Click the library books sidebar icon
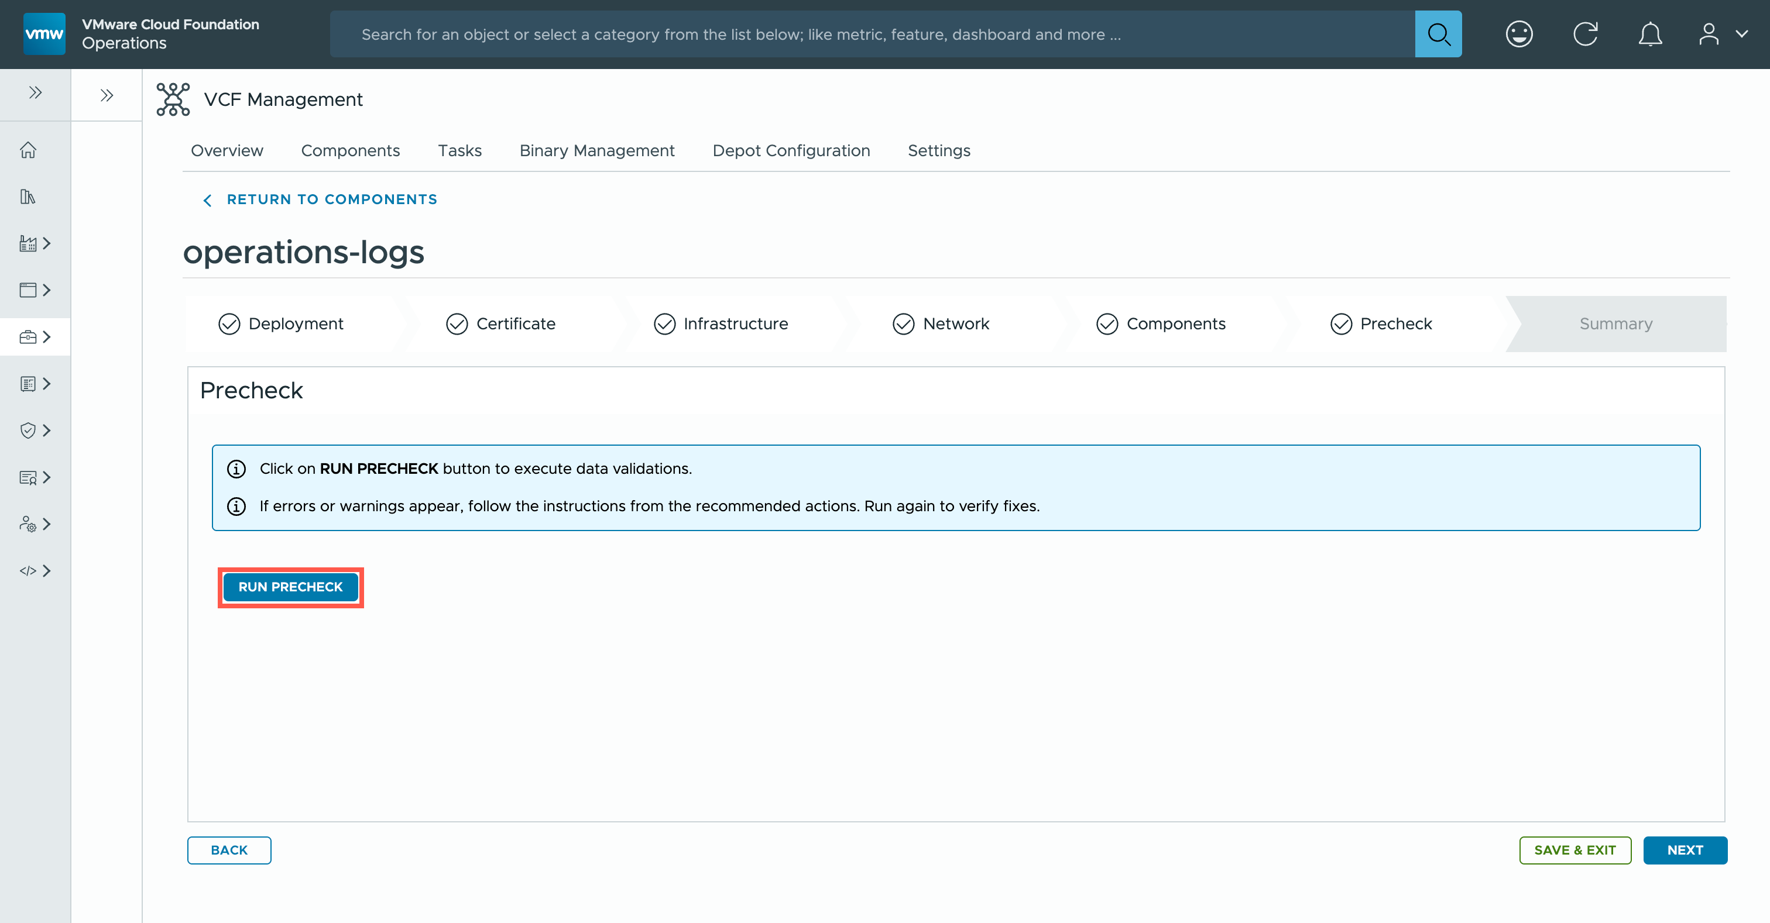1770x923 pixels. tap(28, 197)
